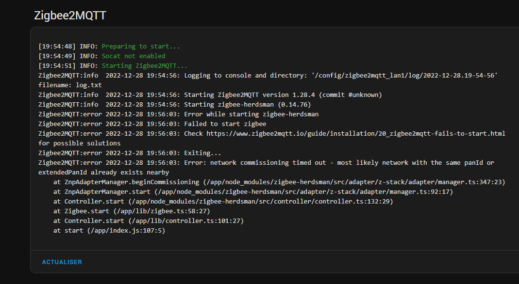The height and width of the screenshot is (284, 519).
Task: Click the "Starting zigbee-herdsman (0.14.76)" entry
Action: (248, 105)
